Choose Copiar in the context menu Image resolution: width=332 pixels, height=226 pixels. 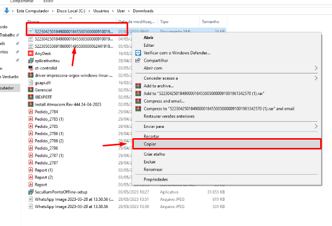(x=151, y=144)
